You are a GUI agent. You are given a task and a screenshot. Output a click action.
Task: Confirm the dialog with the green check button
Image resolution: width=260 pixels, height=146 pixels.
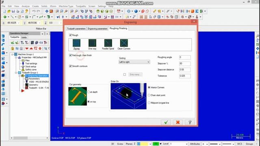pyautogui.click(x=166, y=122)
